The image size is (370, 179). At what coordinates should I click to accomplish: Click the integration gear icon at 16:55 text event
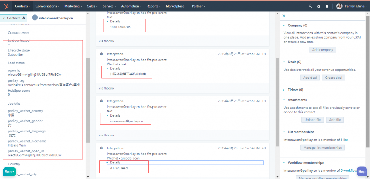pos(102,101)
